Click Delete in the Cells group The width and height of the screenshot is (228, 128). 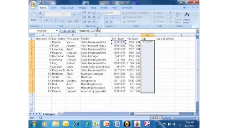tap(159, 17)
